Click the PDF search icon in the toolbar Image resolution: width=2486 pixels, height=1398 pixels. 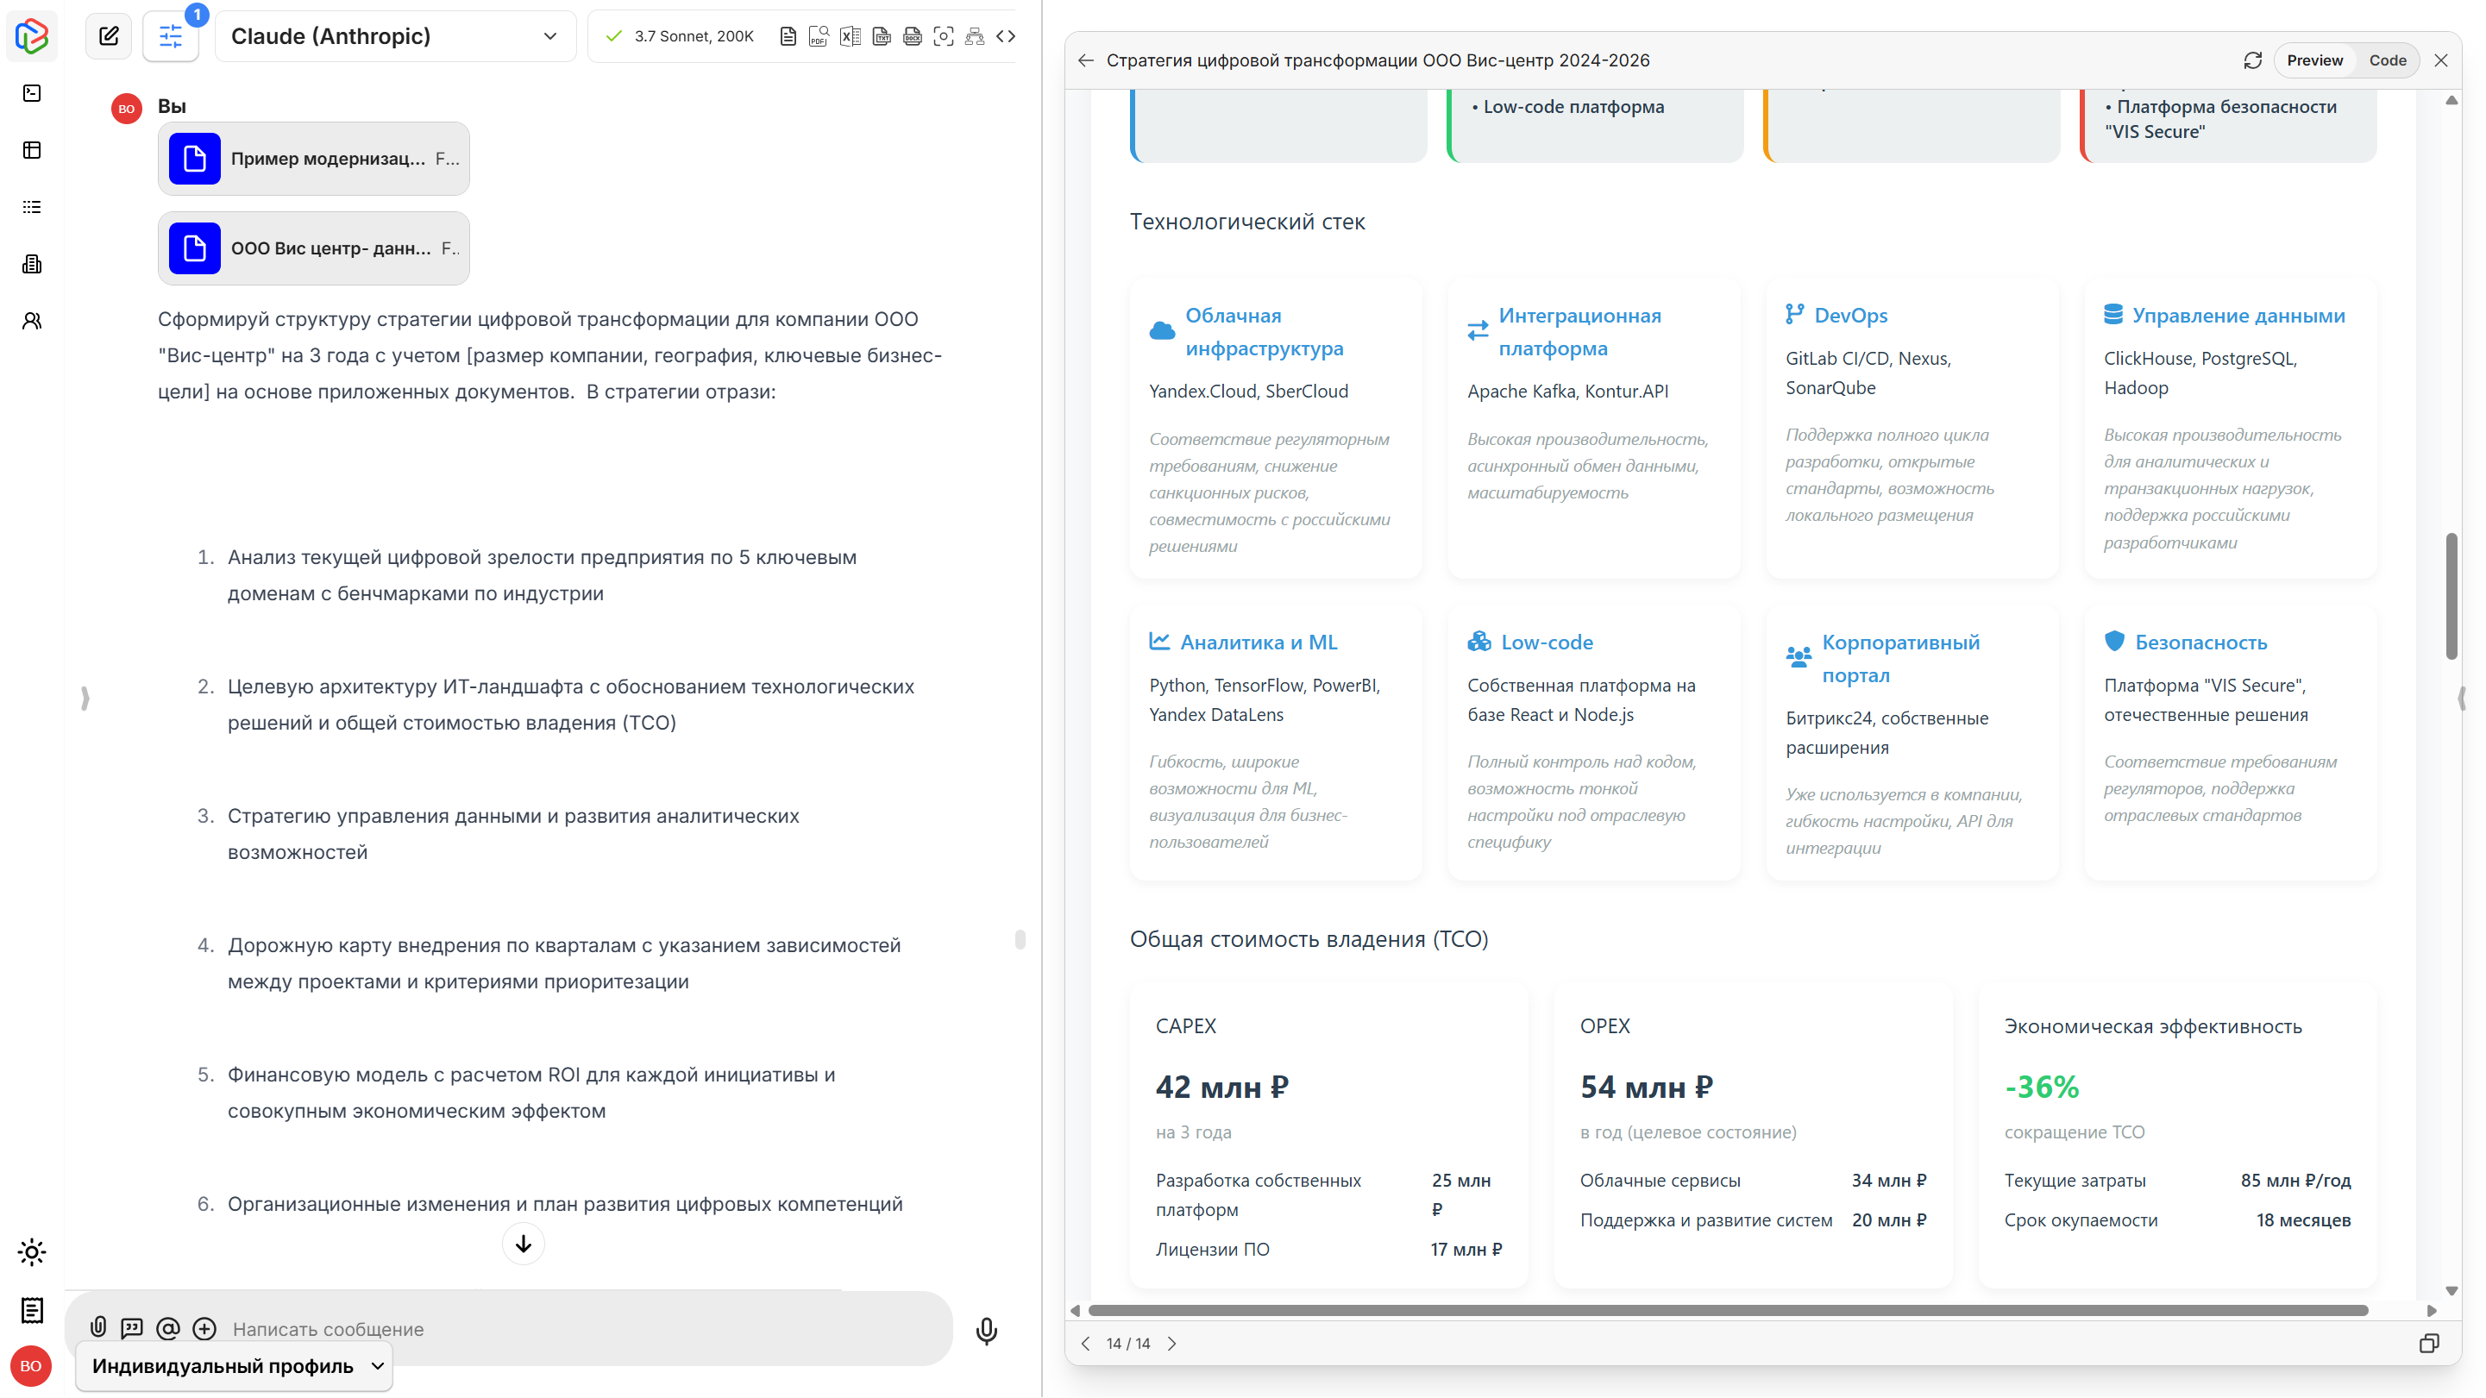click(819, 35)
